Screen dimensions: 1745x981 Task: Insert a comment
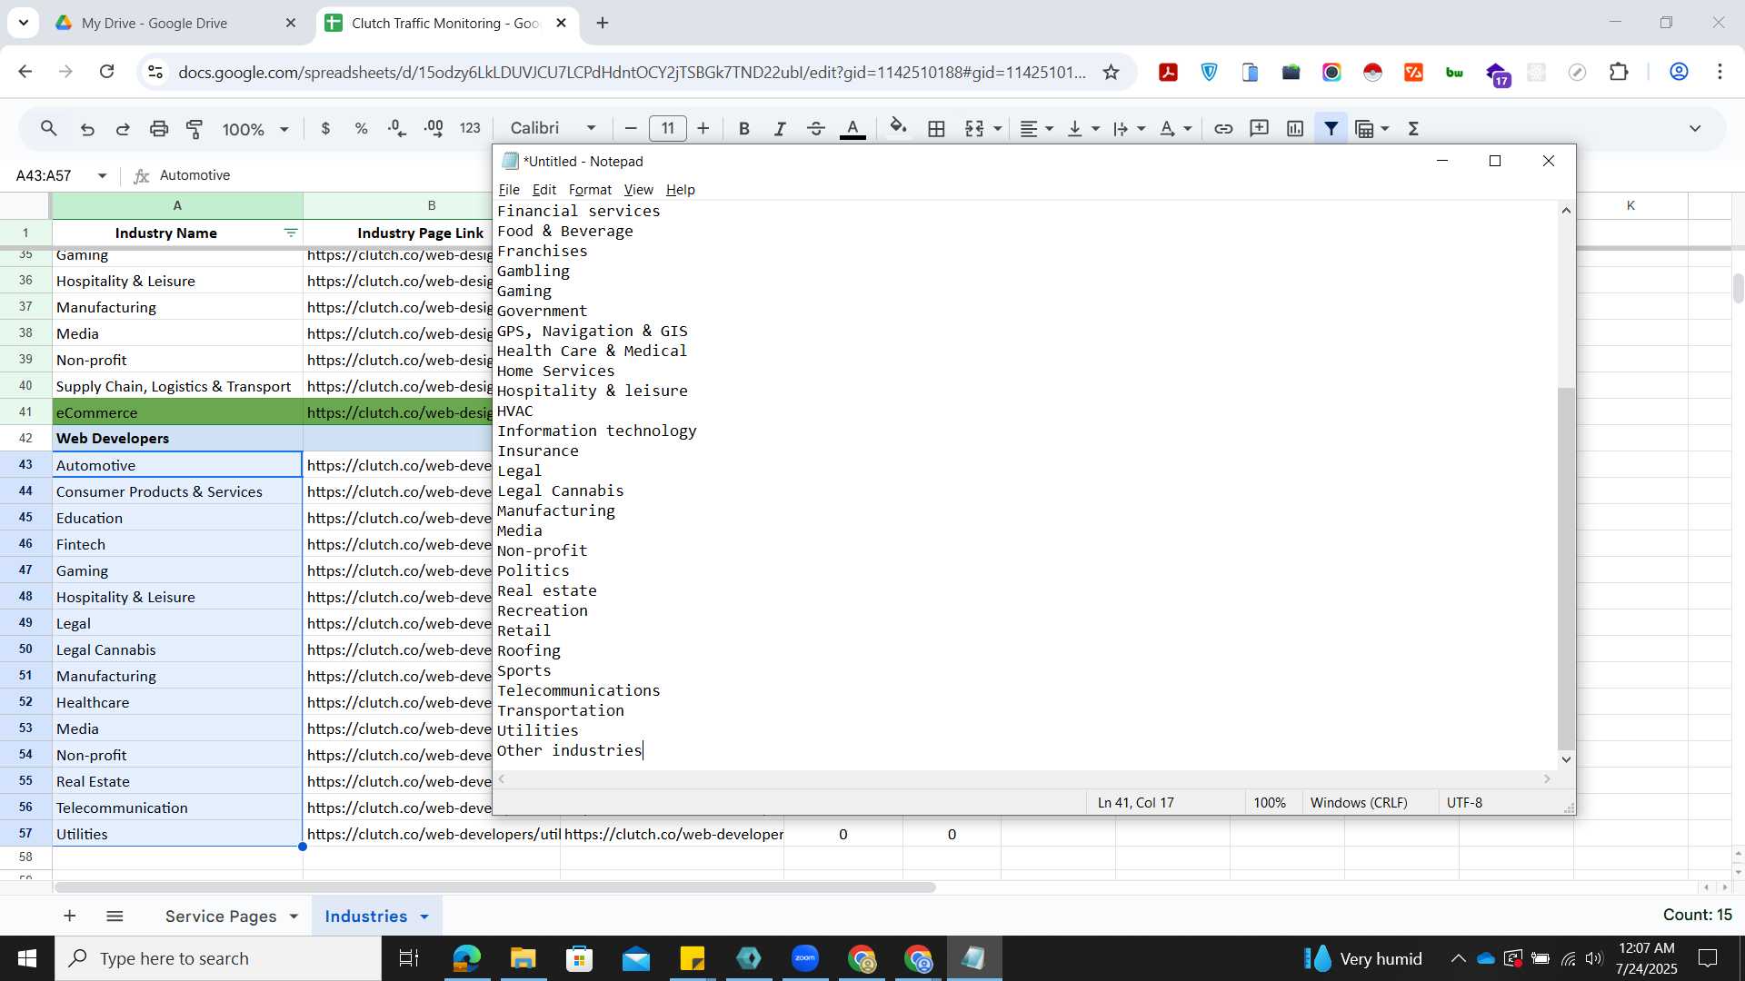[1260, 129]
